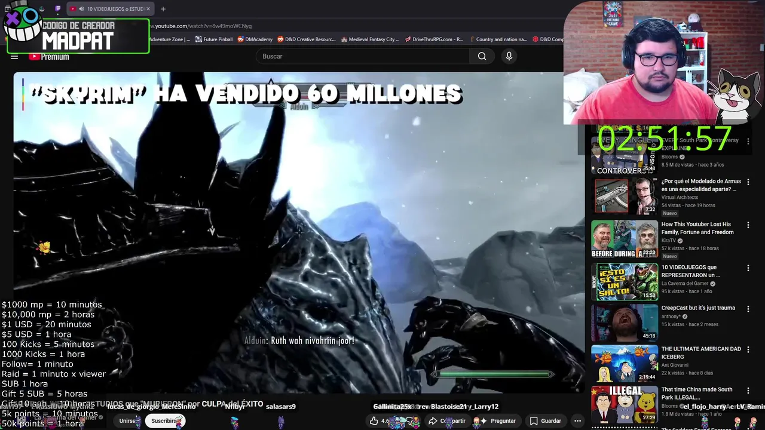This screenshot has height=430, width=765.
Task: Open the YouTube hamburger guide menu
Action: [14, 57]
